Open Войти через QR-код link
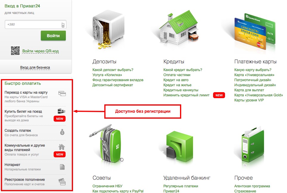 click(41, 51)
